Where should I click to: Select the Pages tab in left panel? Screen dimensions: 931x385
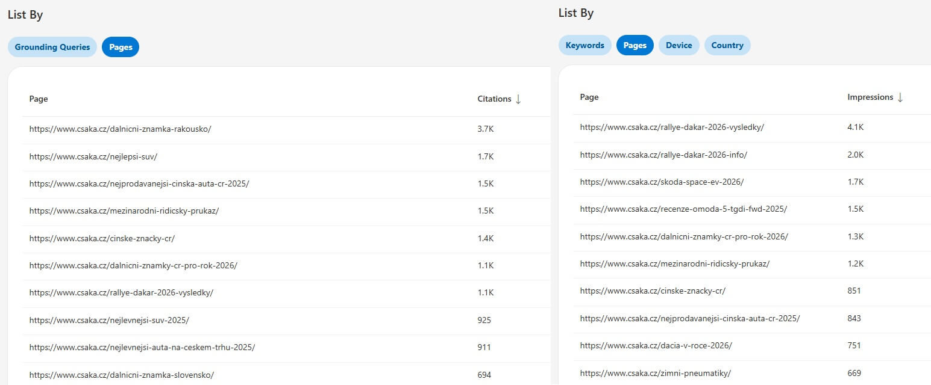click(121, 47)
